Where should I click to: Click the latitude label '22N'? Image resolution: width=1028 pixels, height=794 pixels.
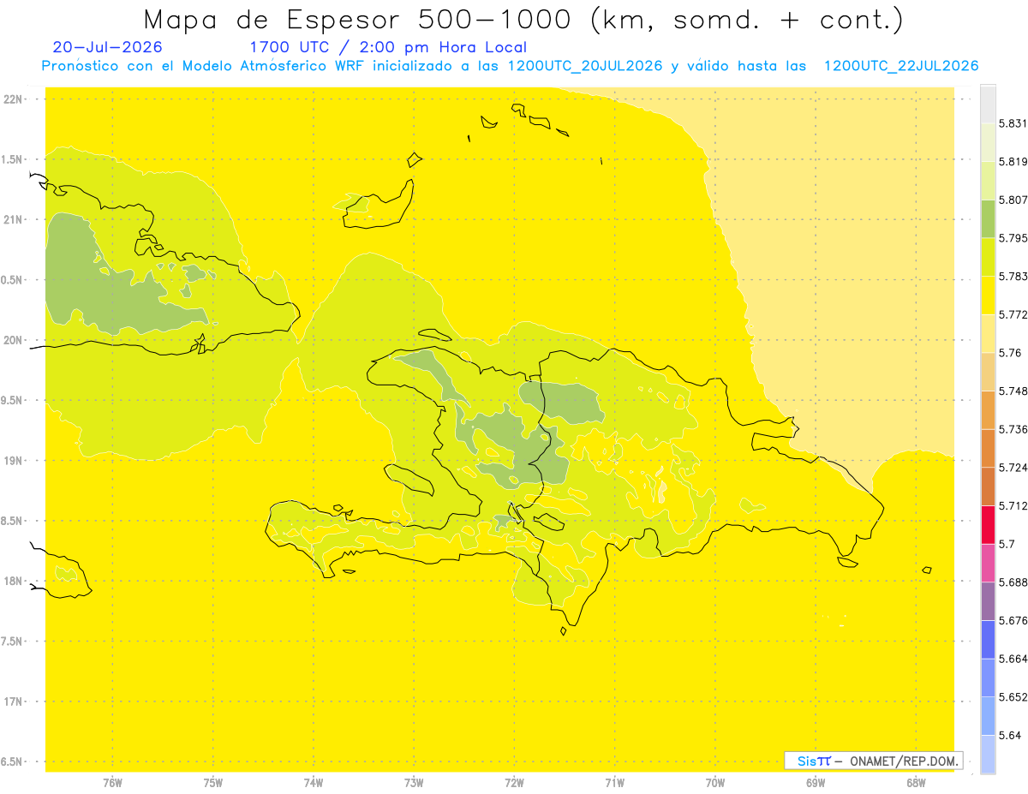[x=13, y=99]
